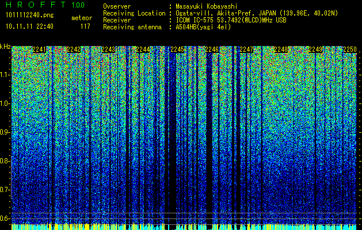Click the date stamp 10.11.11 22:40

[x=29, y=26]
